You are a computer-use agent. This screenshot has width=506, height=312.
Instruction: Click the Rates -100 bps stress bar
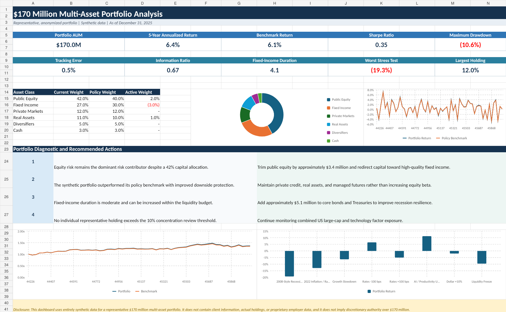372,247
